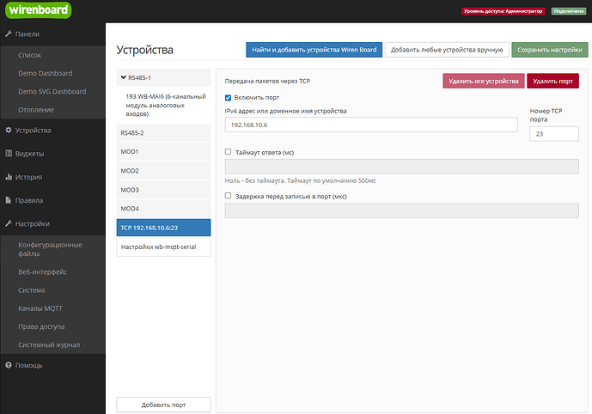Click the wrench icon beside Настройки
The image size is (592, 414).
9,223
